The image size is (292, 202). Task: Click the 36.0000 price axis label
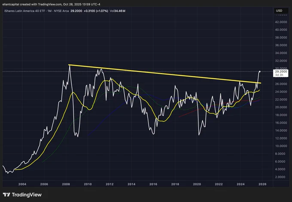pyautogui.click(x=281, y=45)
